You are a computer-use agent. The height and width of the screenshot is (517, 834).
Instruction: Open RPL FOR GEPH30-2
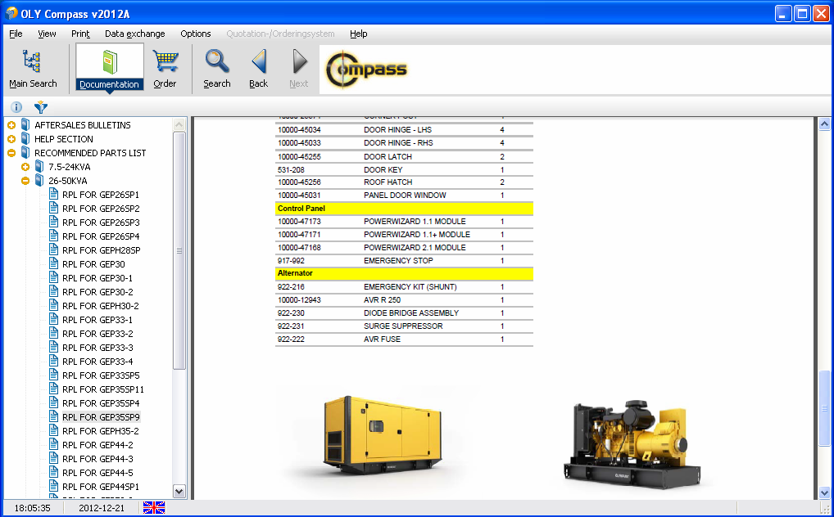coord(101,305)
